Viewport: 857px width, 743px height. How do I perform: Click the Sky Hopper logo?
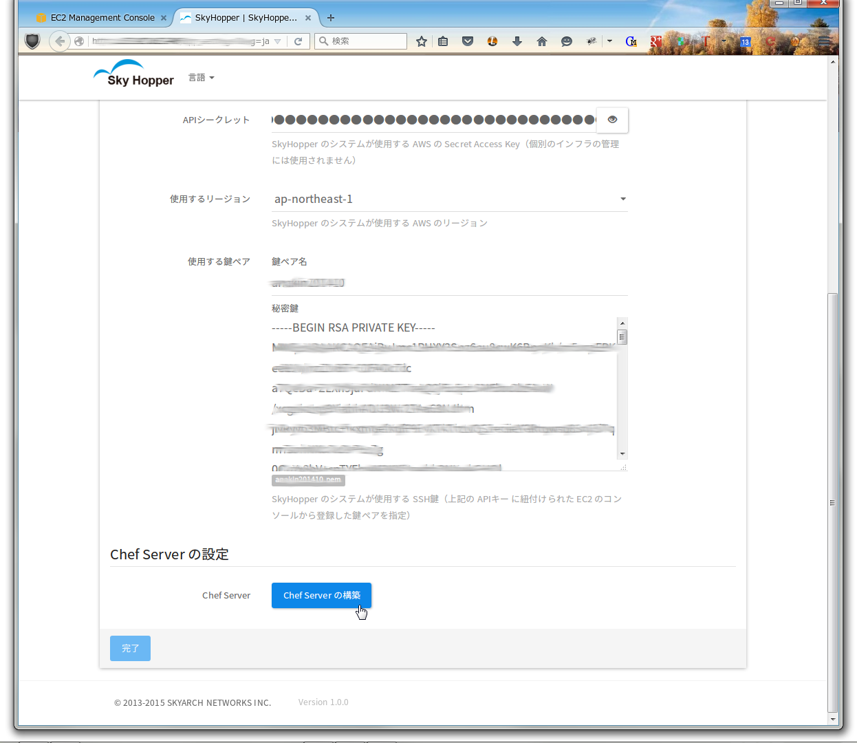pyautogui.click(x=134, y=74)
